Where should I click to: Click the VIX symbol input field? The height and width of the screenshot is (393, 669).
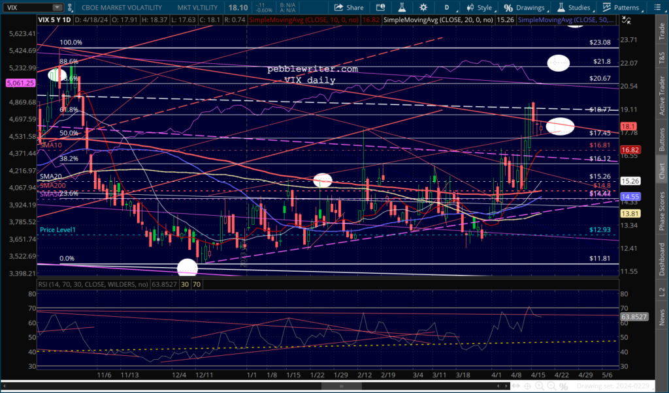tap(26, 8)
